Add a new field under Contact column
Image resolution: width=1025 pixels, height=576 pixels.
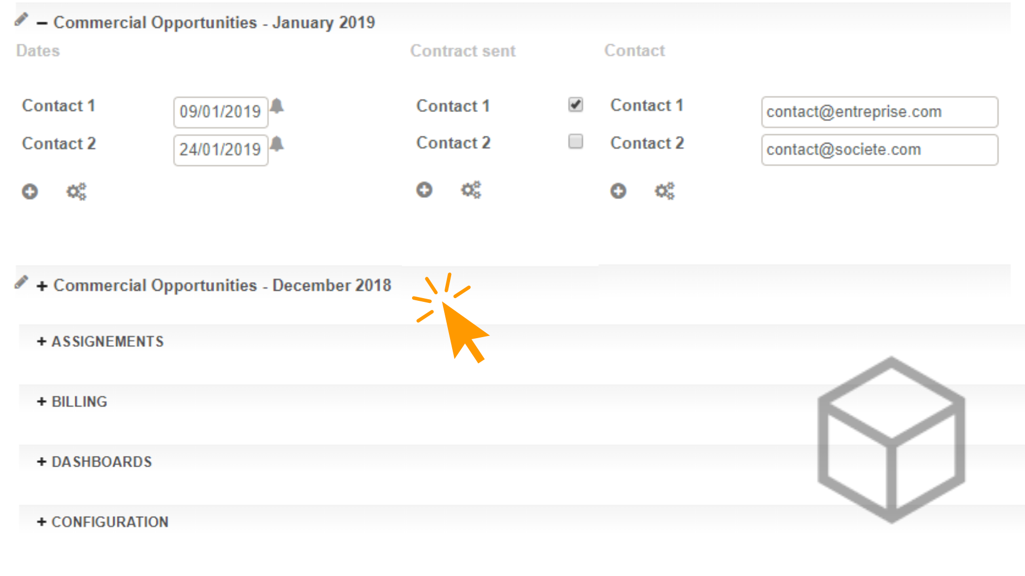618,191
